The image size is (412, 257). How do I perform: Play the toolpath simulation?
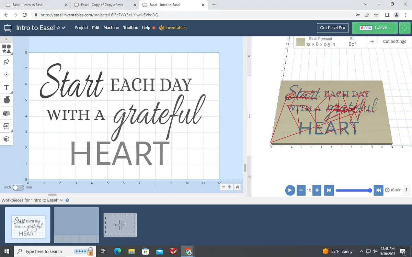pyautogui.click(x=290, y=190)
